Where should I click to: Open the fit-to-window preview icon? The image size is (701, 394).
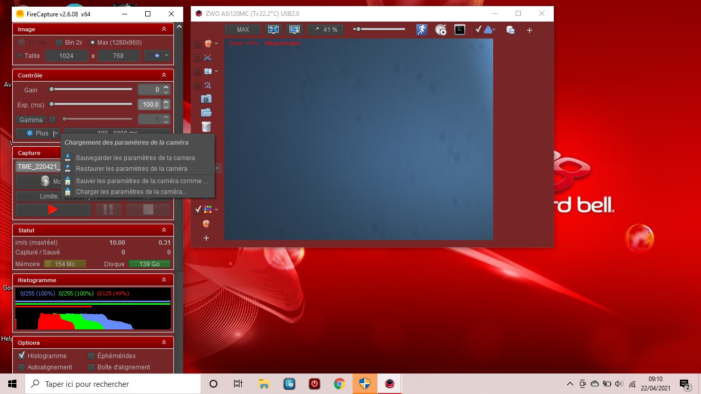click(274, 30)
